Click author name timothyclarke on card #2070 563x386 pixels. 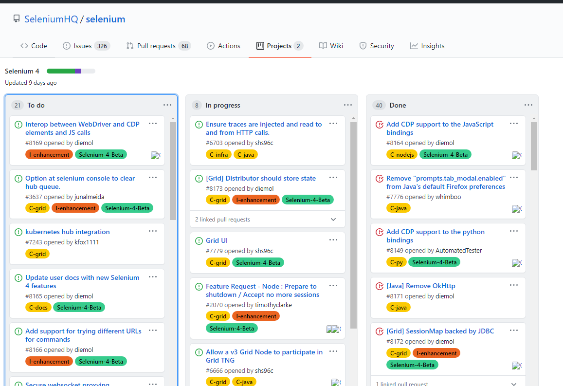point(273,305)
